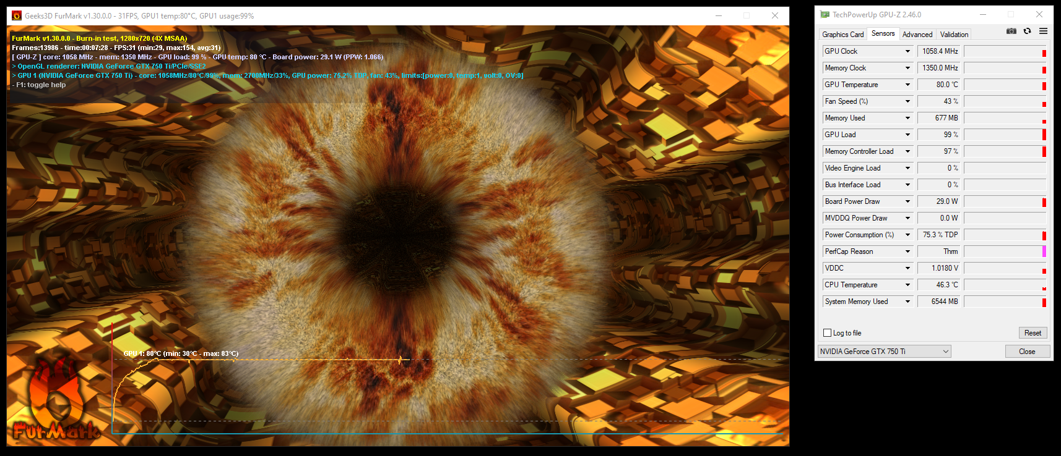Minimize the FurMark window
This screenshot has width=1061, height=456.
coord(719,15)
